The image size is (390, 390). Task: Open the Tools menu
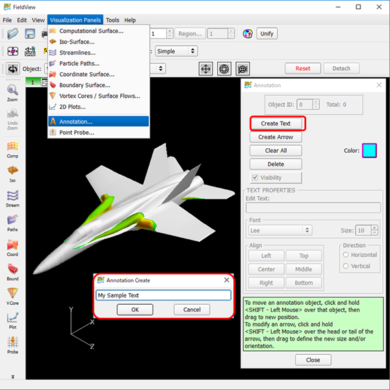[x=112, y=20]
